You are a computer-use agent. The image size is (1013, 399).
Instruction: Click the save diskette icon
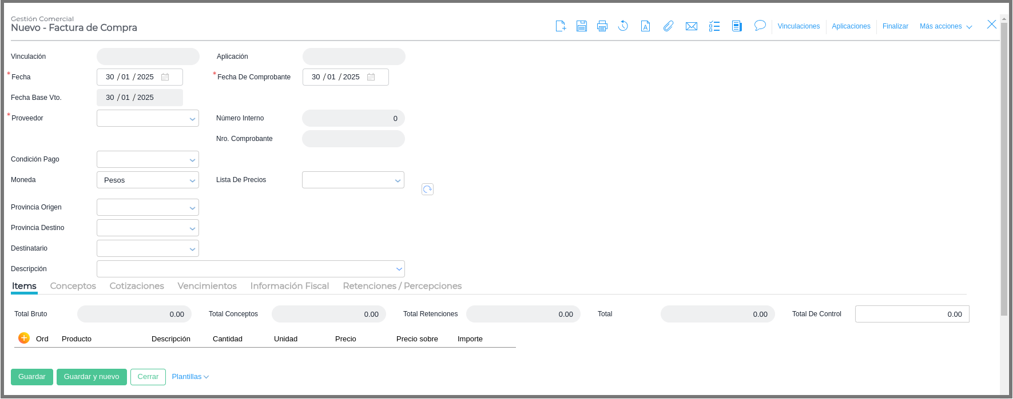[x=582, y=26]
